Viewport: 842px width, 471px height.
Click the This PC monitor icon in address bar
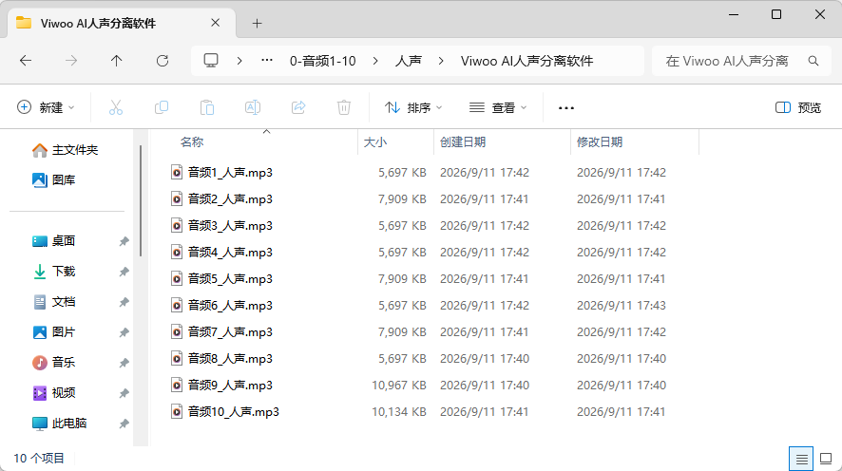(x=211, y=61)
